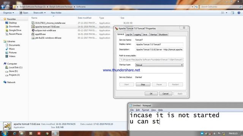Click the Stop service button
243x136 pixels.
point(143,85)
